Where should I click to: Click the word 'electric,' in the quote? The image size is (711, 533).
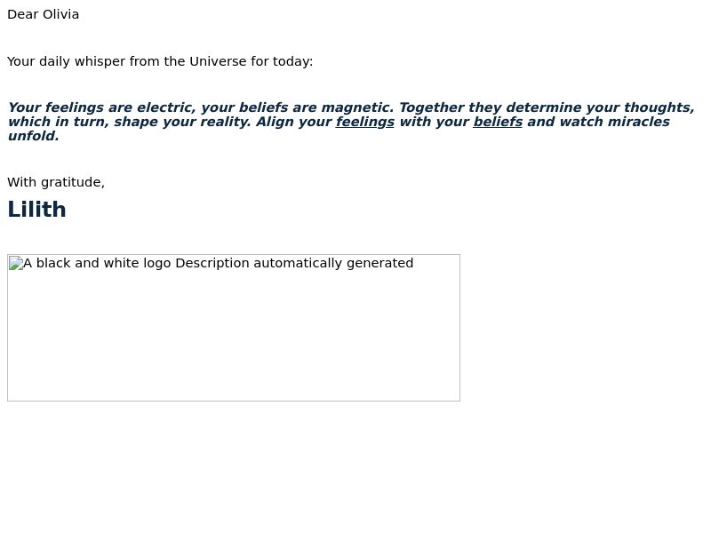coord(166,107)
